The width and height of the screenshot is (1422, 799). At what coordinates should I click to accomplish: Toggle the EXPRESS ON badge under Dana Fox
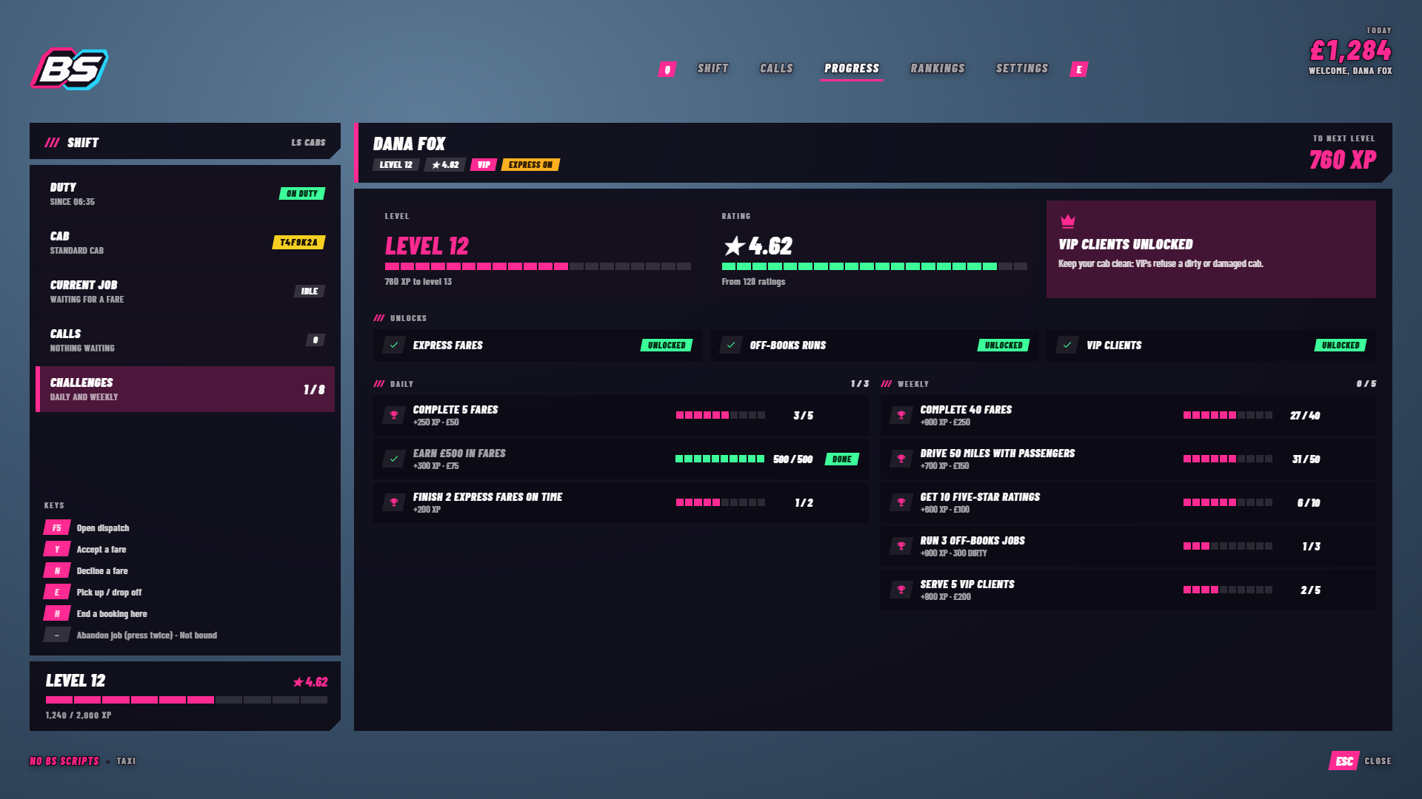[530, 165]
